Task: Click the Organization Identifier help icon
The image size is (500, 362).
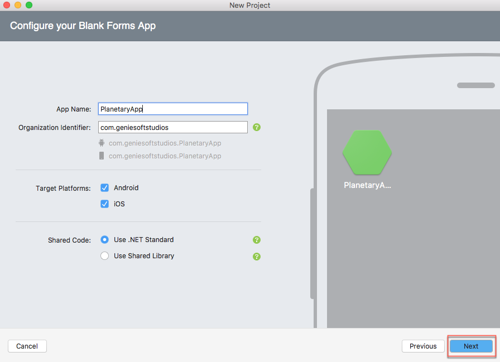Action: click(257, 128)
